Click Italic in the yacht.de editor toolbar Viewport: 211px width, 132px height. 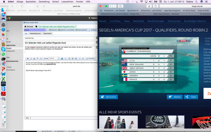pos(31,58)
